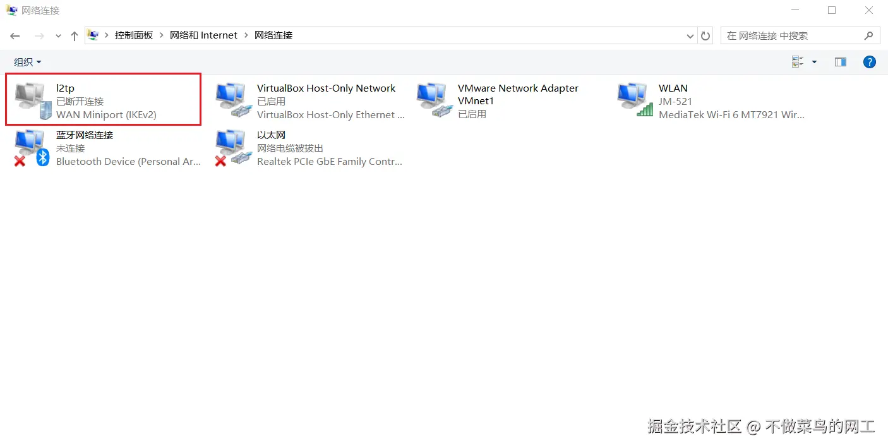
Task: Click inside the 在网络连接中搜索 search box
Action: point(789,35)
